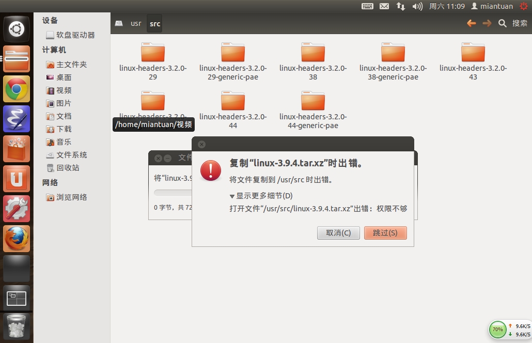The width and height of the screenshot is (532, 343).
Task: Click the file copy progress bar
Action: tap(173, 193)
